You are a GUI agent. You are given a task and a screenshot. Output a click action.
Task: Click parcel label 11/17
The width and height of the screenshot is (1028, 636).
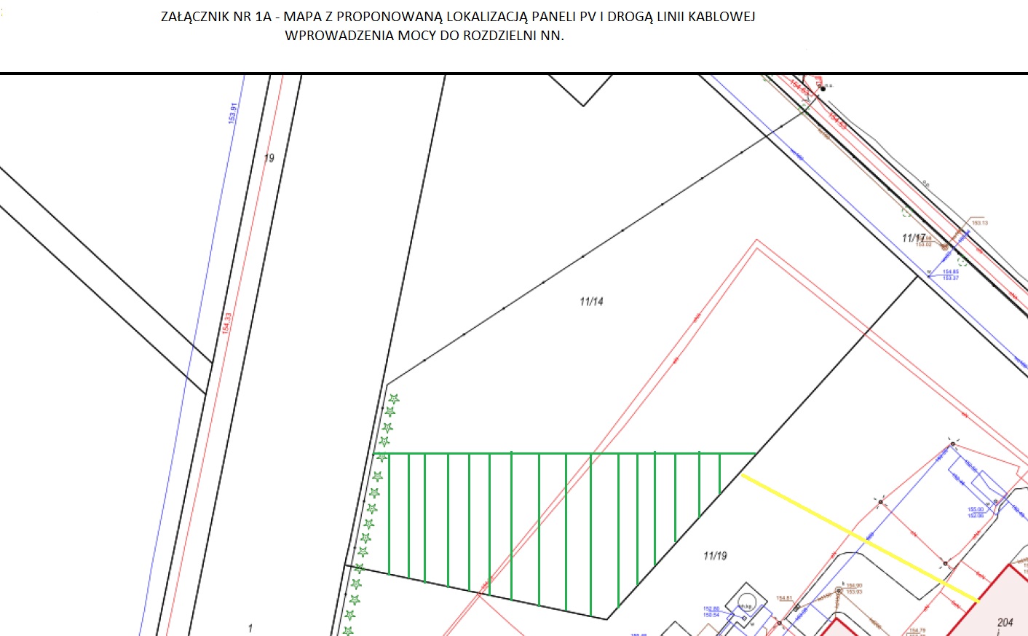pyautogui.click(x=913, y=238)
